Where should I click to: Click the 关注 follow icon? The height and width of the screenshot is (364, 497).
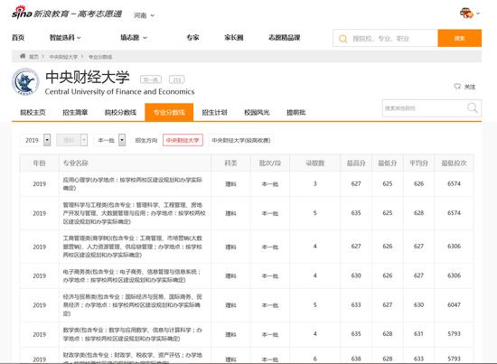(457, 87)
